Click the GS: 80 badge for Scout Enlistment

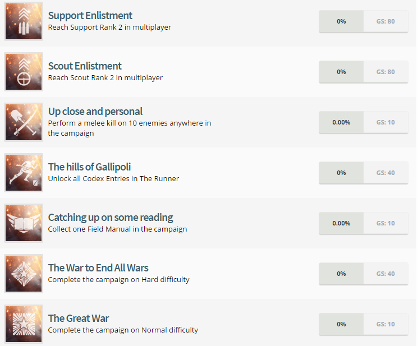(x=385, y=72)
